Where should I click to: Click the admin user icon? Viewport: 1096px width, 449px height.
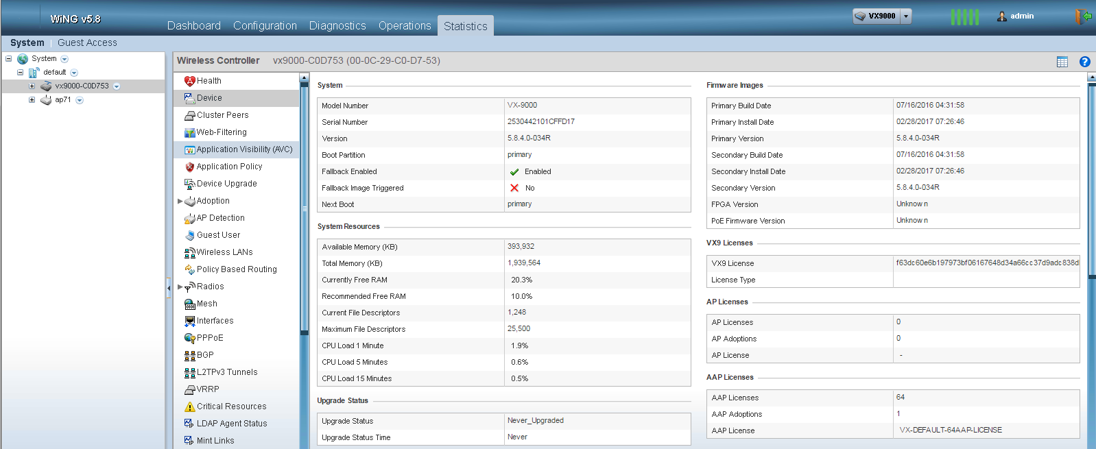pos(1002,16)
